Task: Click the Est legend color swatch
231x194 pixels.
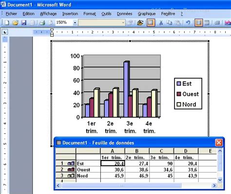Action: point(179,84)
